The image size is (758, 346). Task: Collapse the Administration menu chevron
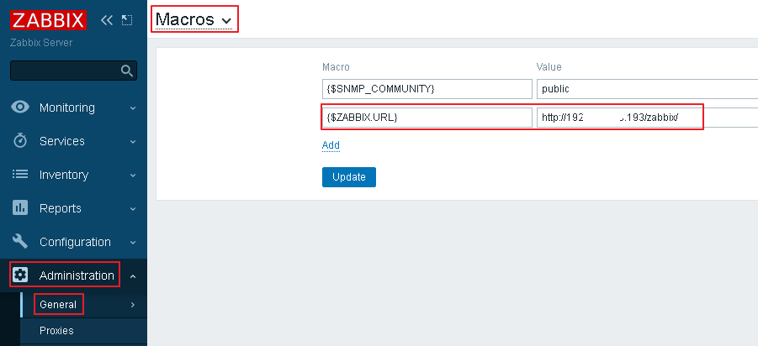pyautogui.click(x=133, y=276)
